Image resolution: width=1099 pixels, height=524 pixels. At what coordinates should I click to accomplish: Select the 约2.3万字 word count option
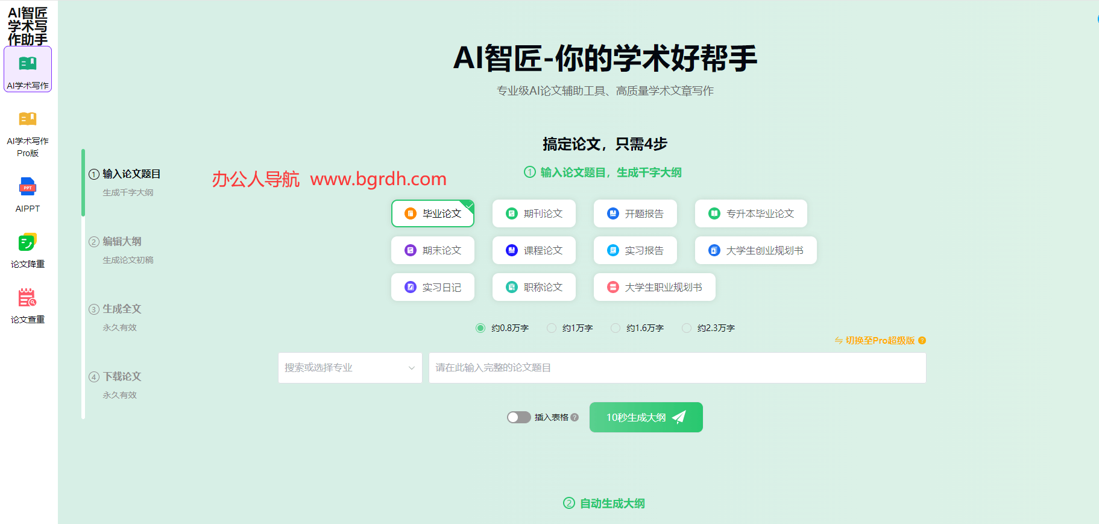click(x=687, y=328)
